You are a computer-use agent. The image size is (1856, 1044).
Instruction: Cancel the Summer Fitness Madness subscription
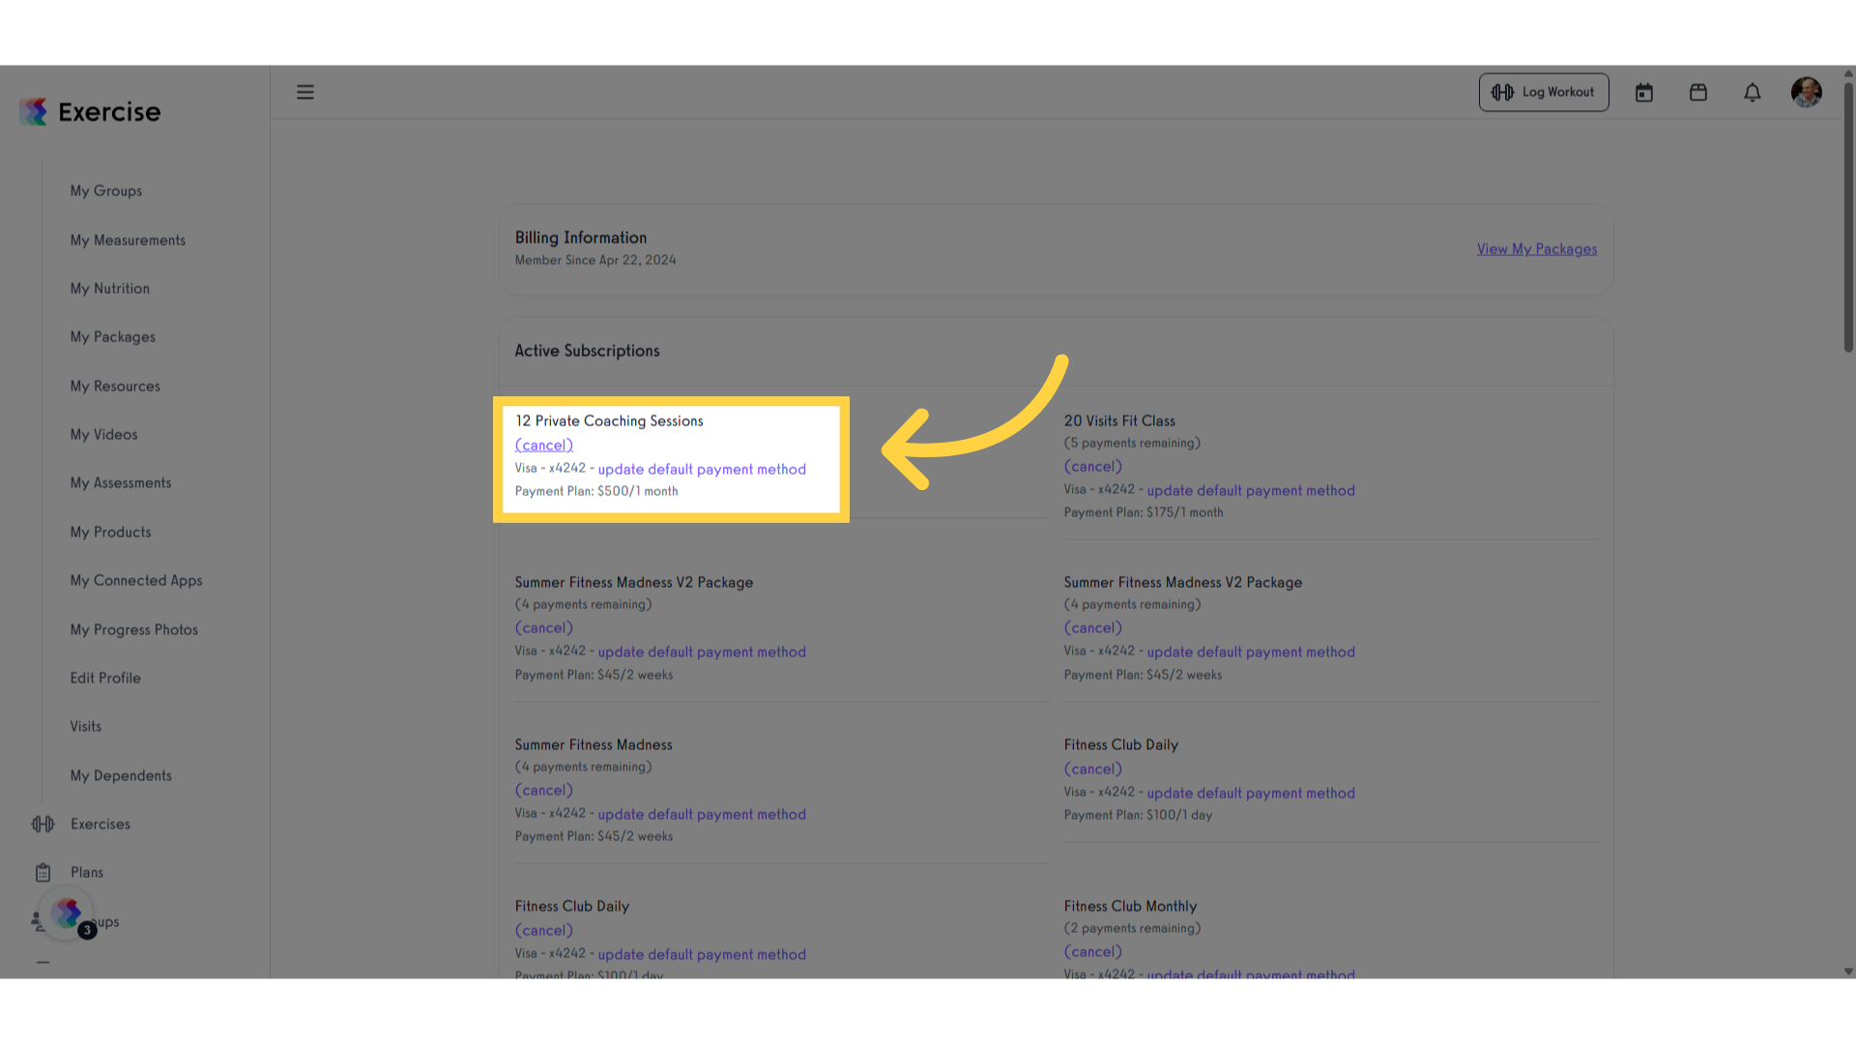[x=544, y=790]
